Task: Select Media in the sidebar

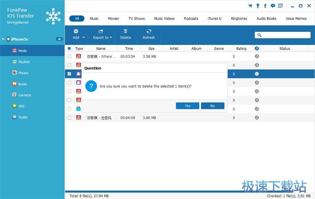Action: pos(32,51)
